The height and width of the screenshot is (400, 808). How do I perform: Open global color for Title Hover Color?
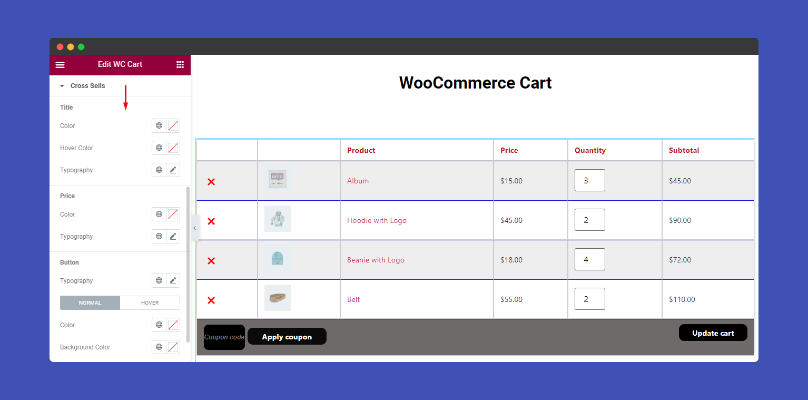[x=159, y=148]
